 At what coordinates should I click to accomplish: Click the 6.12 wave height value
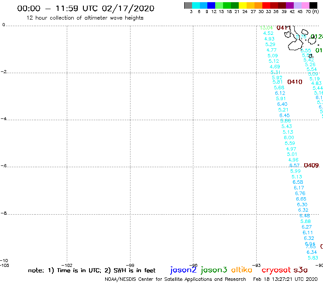click(280, 93)
